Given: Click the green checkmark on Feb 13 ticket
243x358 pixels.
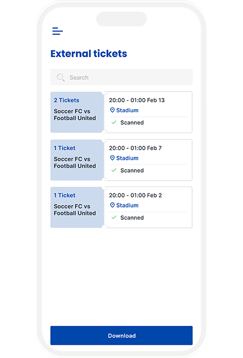Looking at the screenshot, I should 114,123.
